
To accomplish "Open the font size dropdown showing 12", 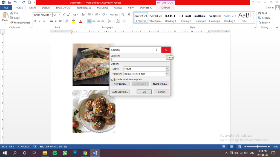I will tap(60, 15).
